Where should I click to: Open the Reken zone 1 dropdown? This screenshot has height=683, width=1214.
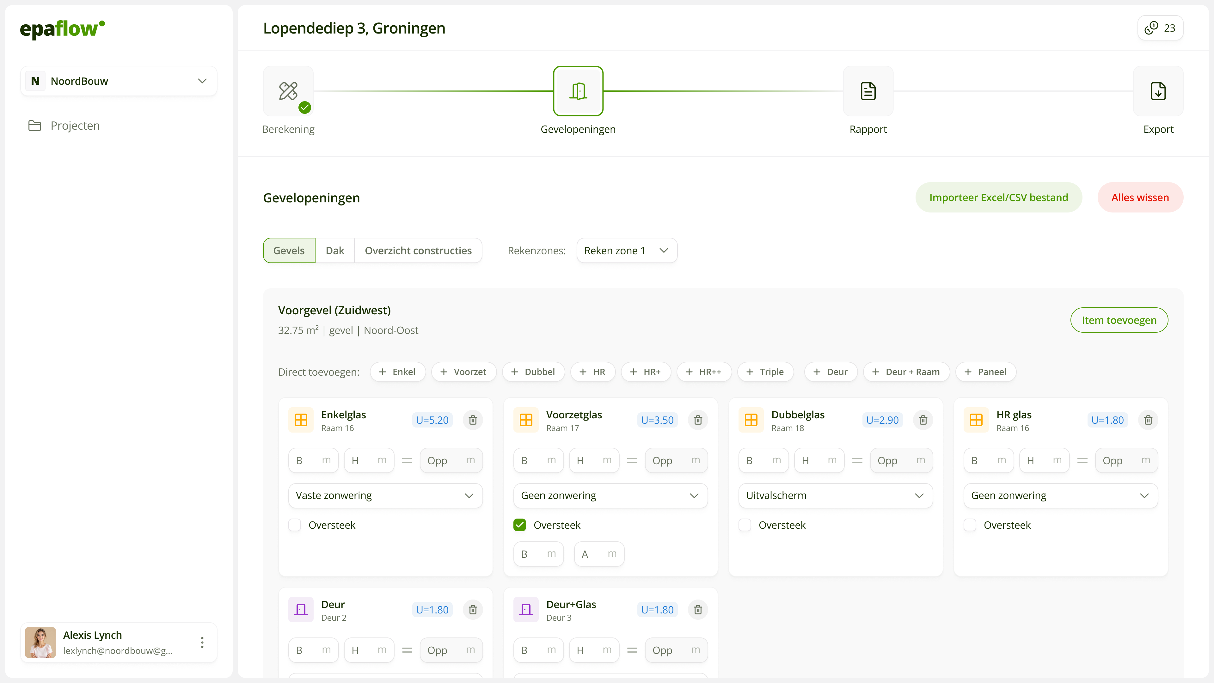(x=627, y=250)
